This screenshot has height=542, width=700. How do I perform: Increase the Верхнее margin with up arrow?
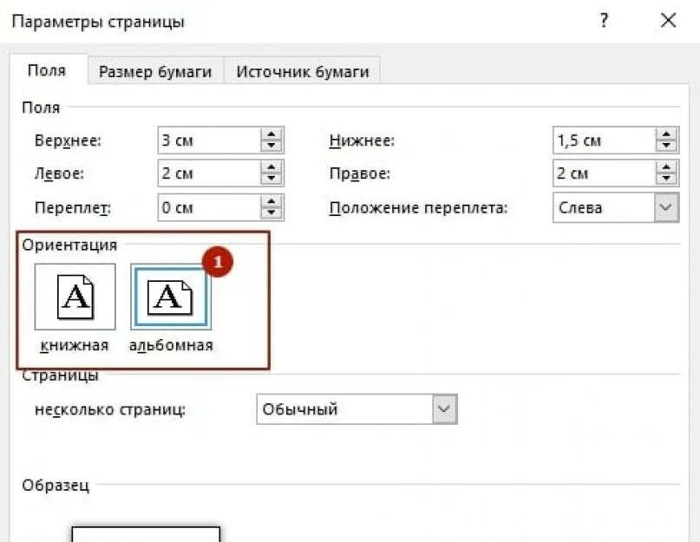point(271,134)
